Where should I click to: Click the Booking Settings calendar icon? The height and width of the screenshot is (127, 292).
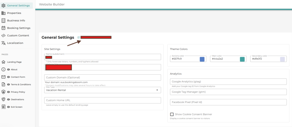tap(3, 28)
